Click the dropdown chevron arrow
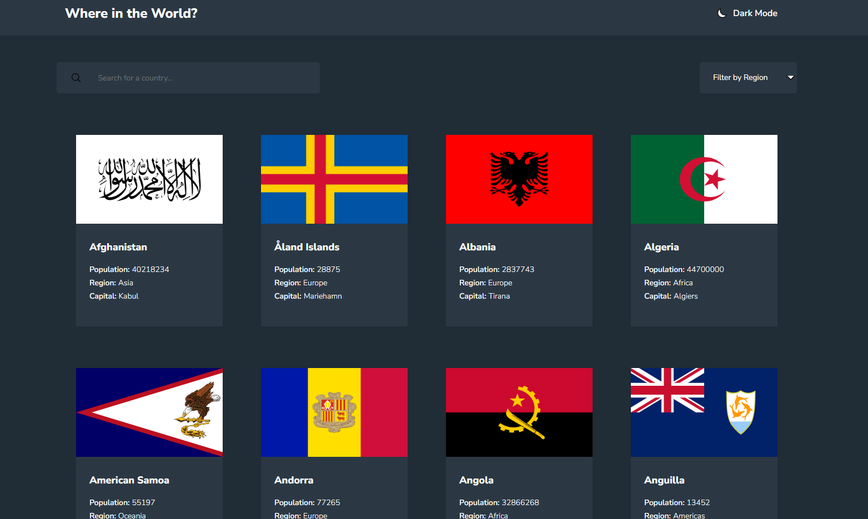Viewport: 868px width, 519px height. (790, 77)
